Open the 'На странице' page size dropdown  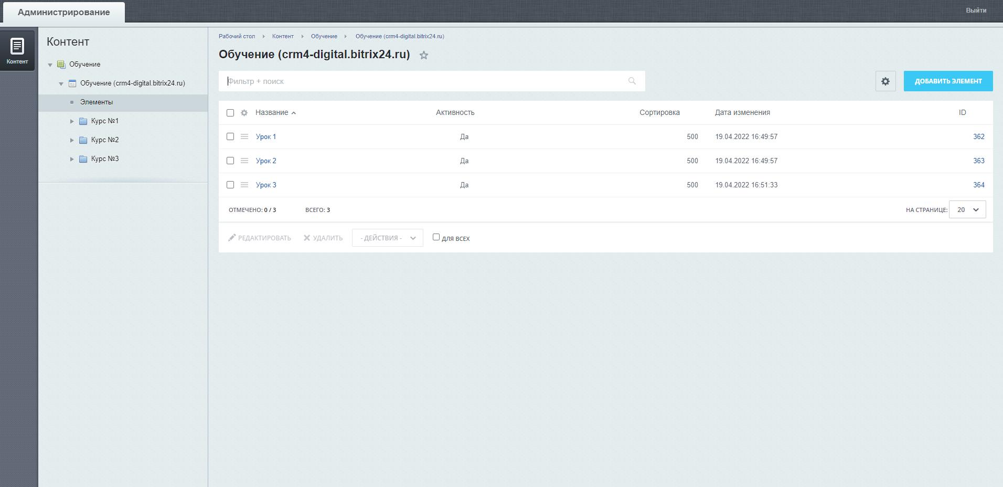tap(967, 209)
